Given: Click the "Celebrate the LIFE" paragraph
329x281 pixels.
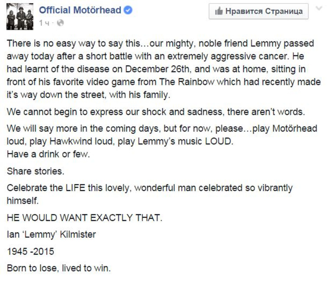Looking at the screenshot, I should point(150,194).
